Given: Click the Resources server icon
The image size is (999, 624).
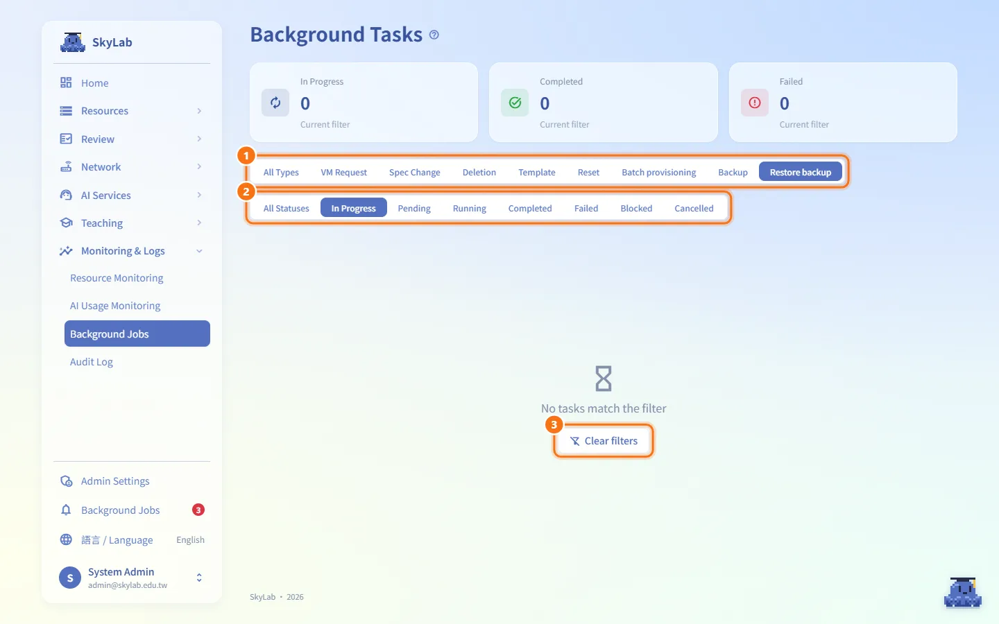Looking at the screenshot, I should (x=66, y=111).
